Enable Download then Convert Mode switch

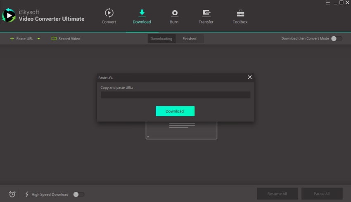tap(336, 39)
